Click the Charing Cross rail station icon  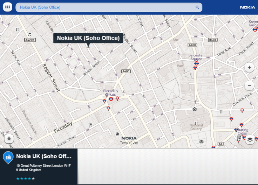click(239, 138)
